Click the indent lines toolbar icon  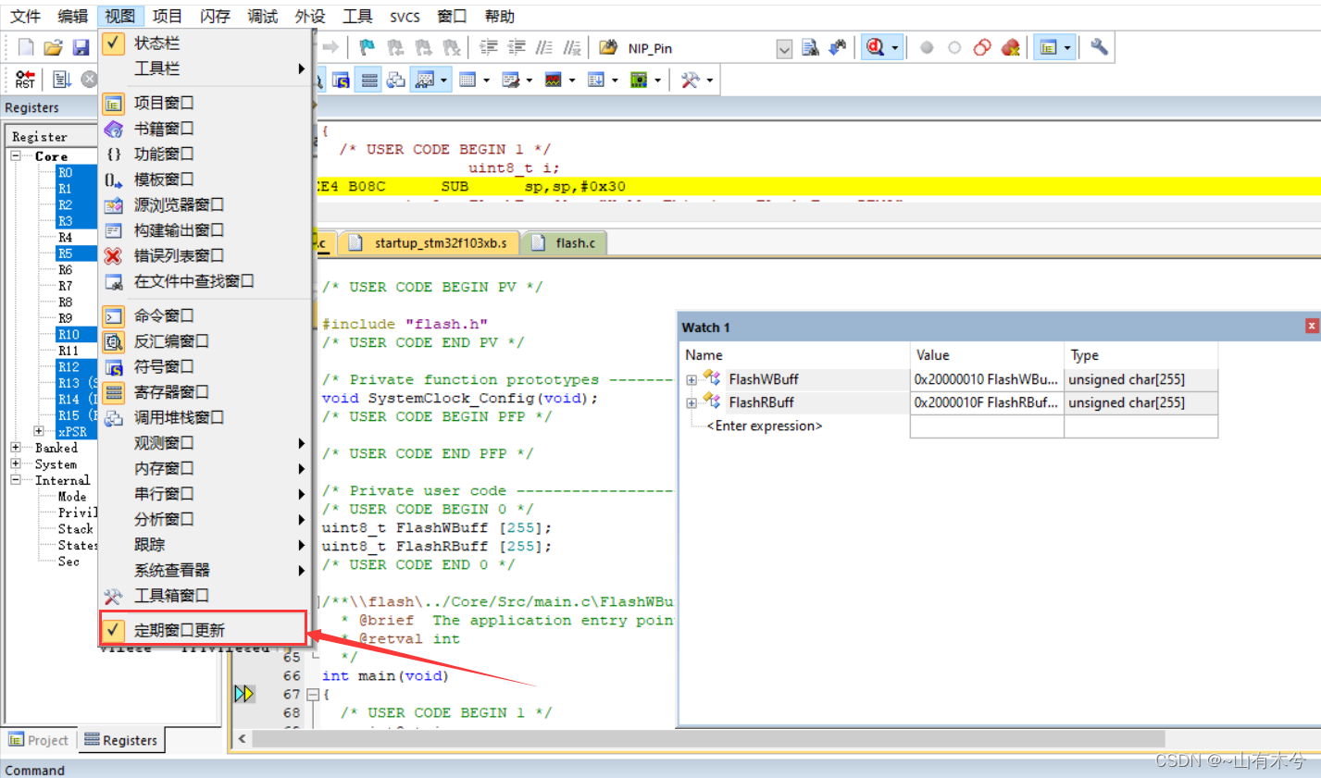tap(489, 47)
